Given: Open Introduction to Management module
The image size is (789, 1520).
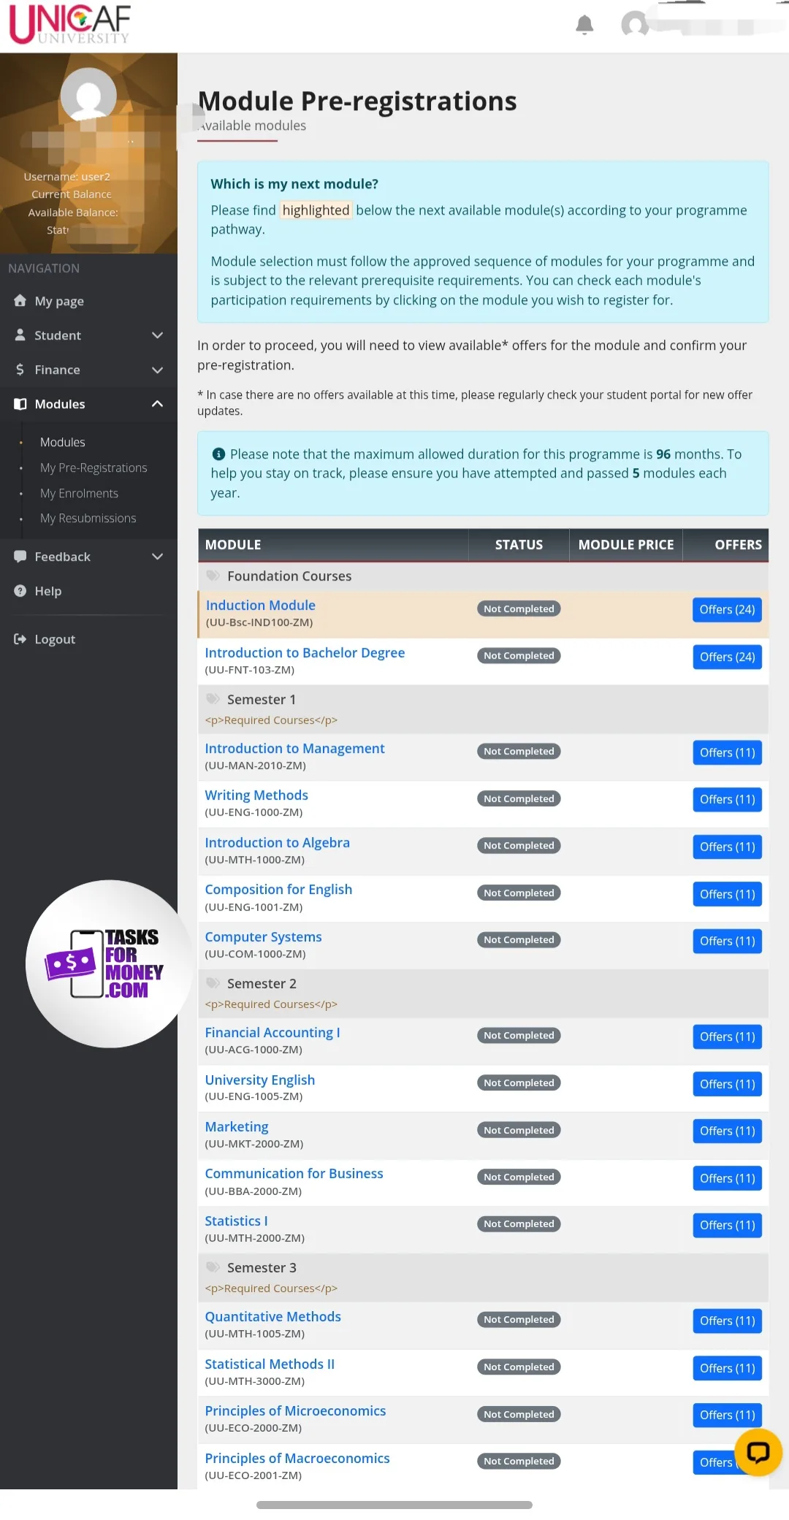Looking at the screenshot, I should click(294, 749).
